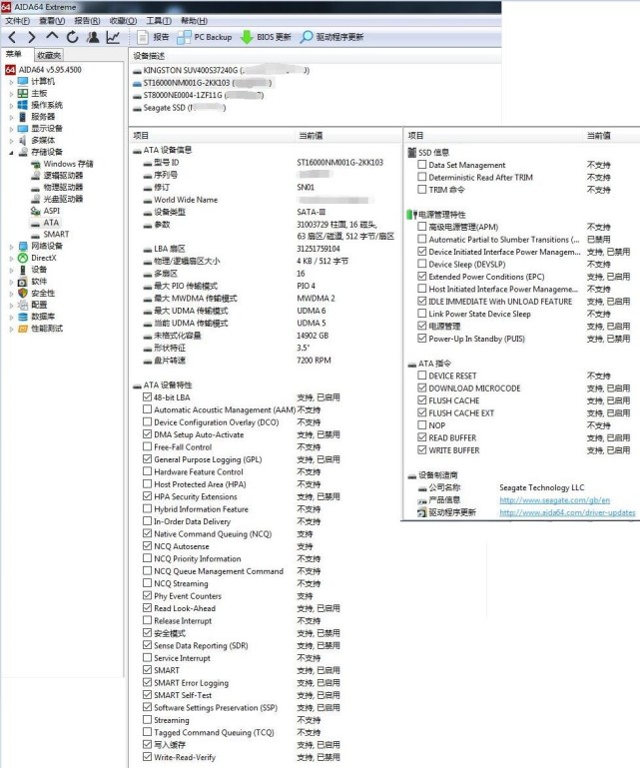Image resolution: width=640 pixels, height=768 pixels.
Task: Expand the 数据库 tree node arrow
Action: (x=11, y=317)
